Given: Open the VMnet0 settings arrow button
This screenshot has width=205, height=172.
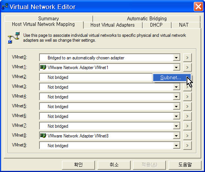Looking at the screenshot, I should pyautogui.click(x=187, y=57).
